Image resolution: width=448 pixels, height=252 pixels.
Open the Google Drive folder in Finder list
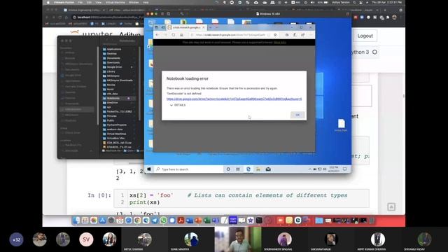coord(114,67)
